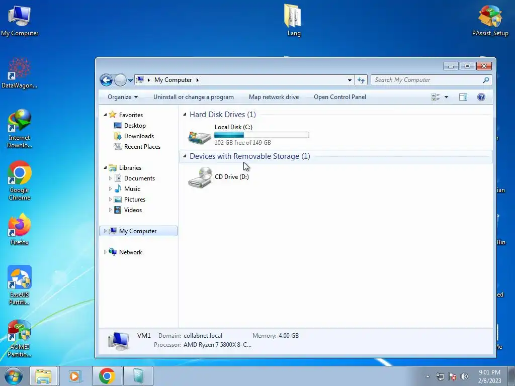The width and height of the screenshot is (515, 386).
Task: Click the network tray icon
Action: coord(440,376)
